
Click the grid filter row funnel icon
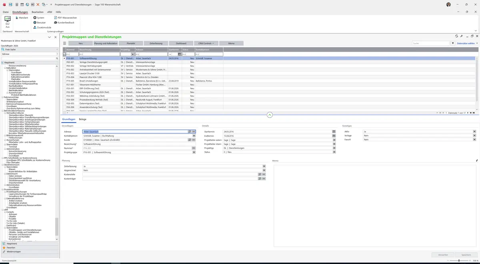pos(64,54)
